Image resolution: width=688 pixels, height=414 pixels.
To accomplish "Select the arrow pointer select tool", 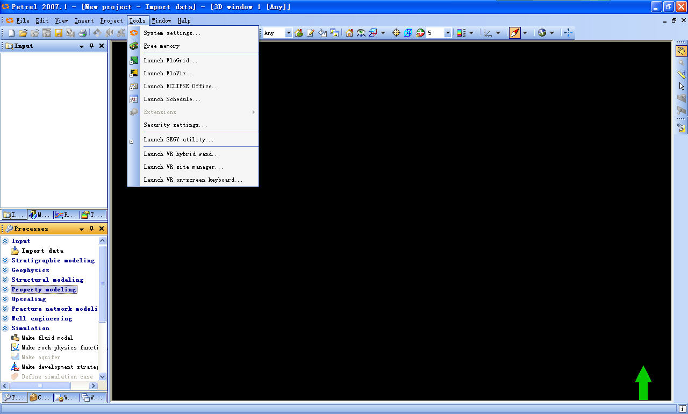I will tap(682, 87).
